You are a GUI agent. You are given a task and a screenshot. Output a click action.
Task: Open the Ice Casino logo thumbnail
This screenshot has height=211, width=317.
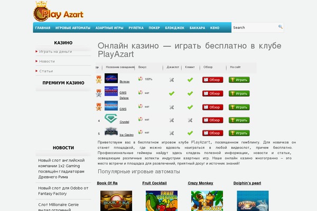tap(111, 131)
